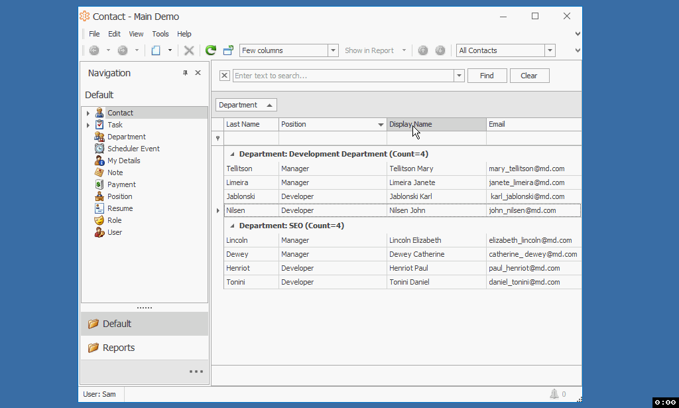Open the Few columns view dropdown
Image resolution: width=679 pixels, height=408 pixels.
coord(333,50)
